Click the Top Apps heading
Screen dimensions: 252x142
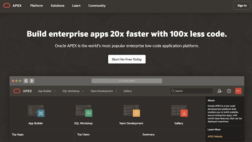(x=18, y=135)
